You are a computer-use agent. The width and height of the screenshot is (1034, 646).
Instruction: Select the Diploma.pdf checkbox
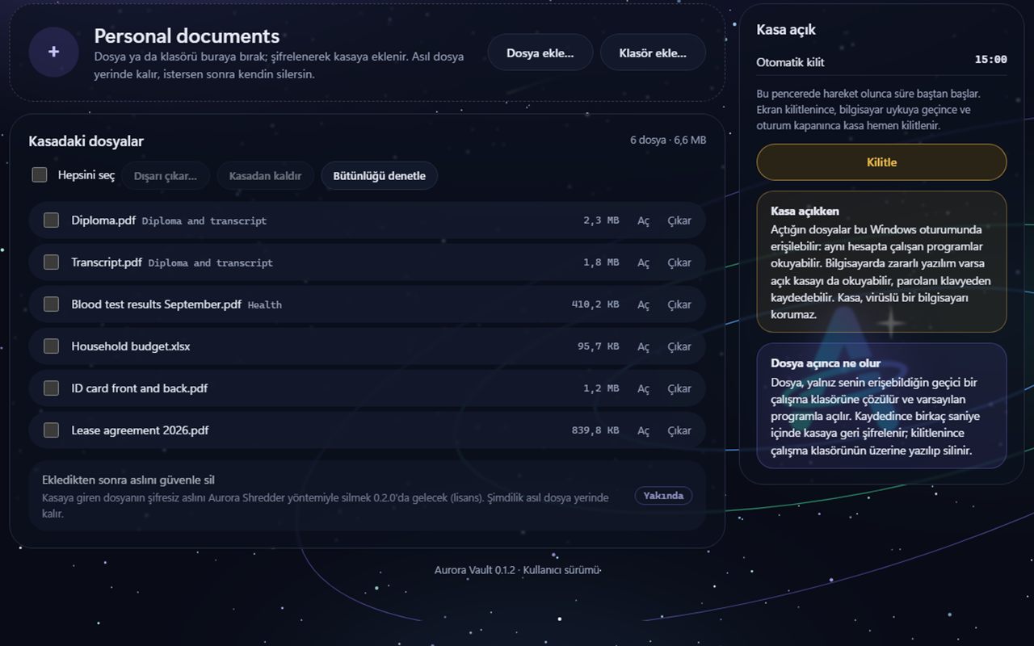51,220
